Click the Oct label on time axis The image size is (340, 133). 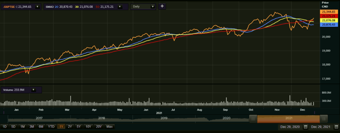click(251, 110)
